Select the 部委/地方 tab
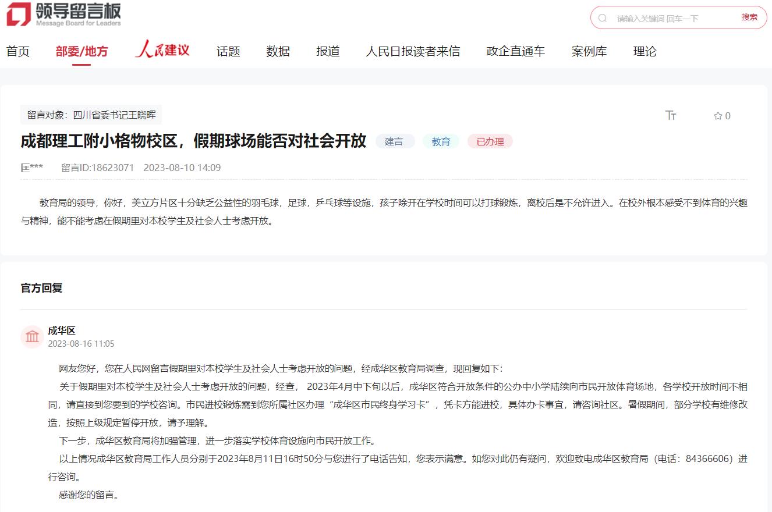This screenshot has height=512, width=772. pos(83,51)
